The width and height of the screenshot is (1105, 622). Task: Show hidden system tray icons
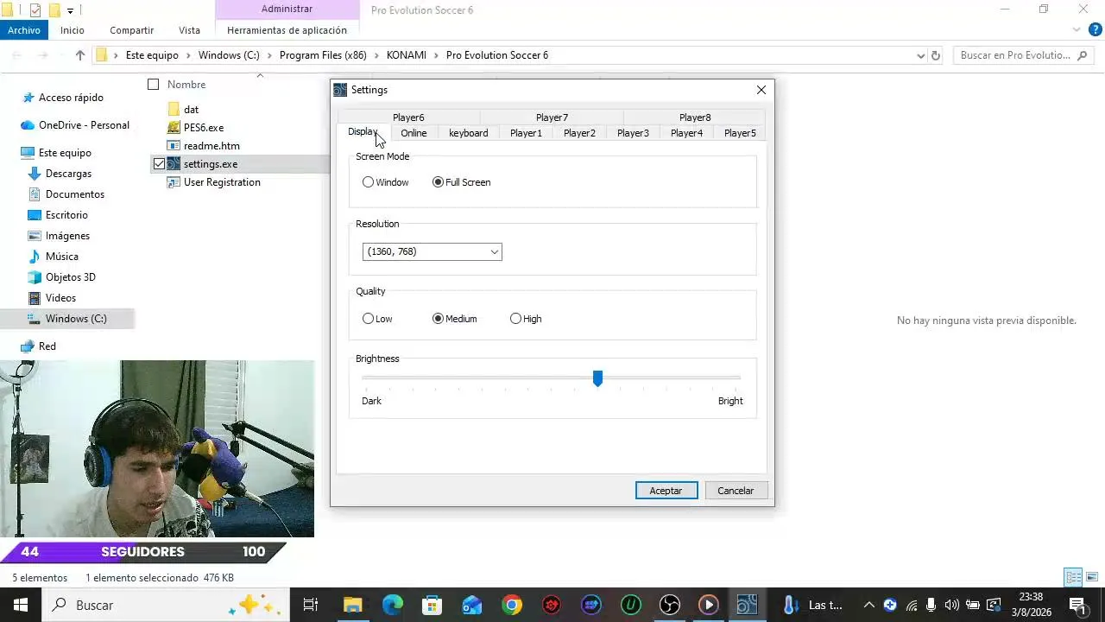[869, 605]
